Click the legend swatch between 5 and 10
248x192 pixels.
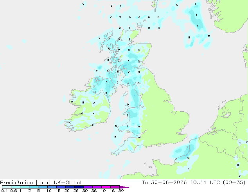coord(43,187)
